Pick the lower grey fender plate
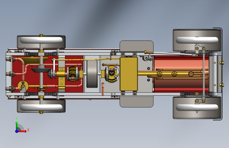The width and height of the screenshot is (229, 148). tap(136, 101)
